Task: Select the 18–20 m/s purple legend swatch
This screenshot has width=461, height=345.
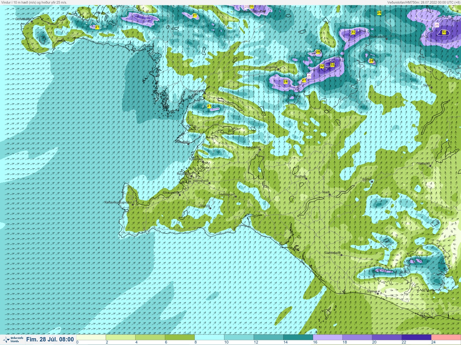Action: point(357,337)
